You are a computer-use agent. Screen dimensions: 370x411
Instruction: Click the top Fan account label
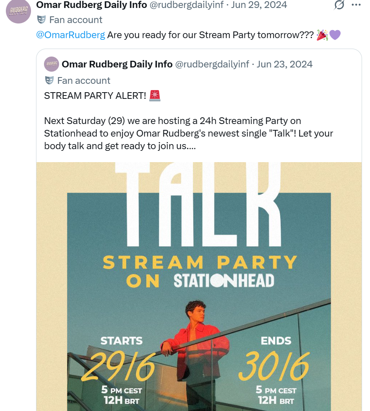coord(75,20)
